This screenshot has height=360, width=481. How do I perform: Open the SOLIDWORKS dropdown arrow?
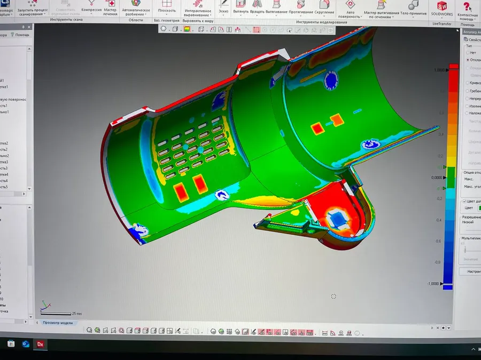point(442,18)
